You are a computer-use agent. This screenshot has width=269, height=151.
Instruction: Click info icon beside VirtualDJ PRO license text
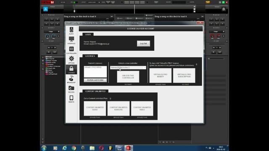click(196, 65)
